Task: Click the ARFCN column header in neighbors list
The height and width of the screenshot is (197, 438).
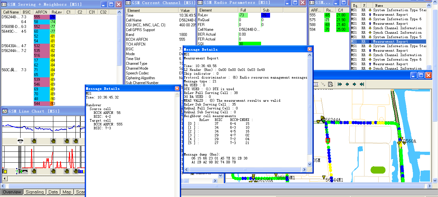Action: pos(41,12)
